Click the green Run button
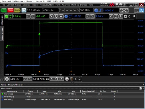Screen dimensions: 145x109 pyautogui.click(x=4, y=10)
